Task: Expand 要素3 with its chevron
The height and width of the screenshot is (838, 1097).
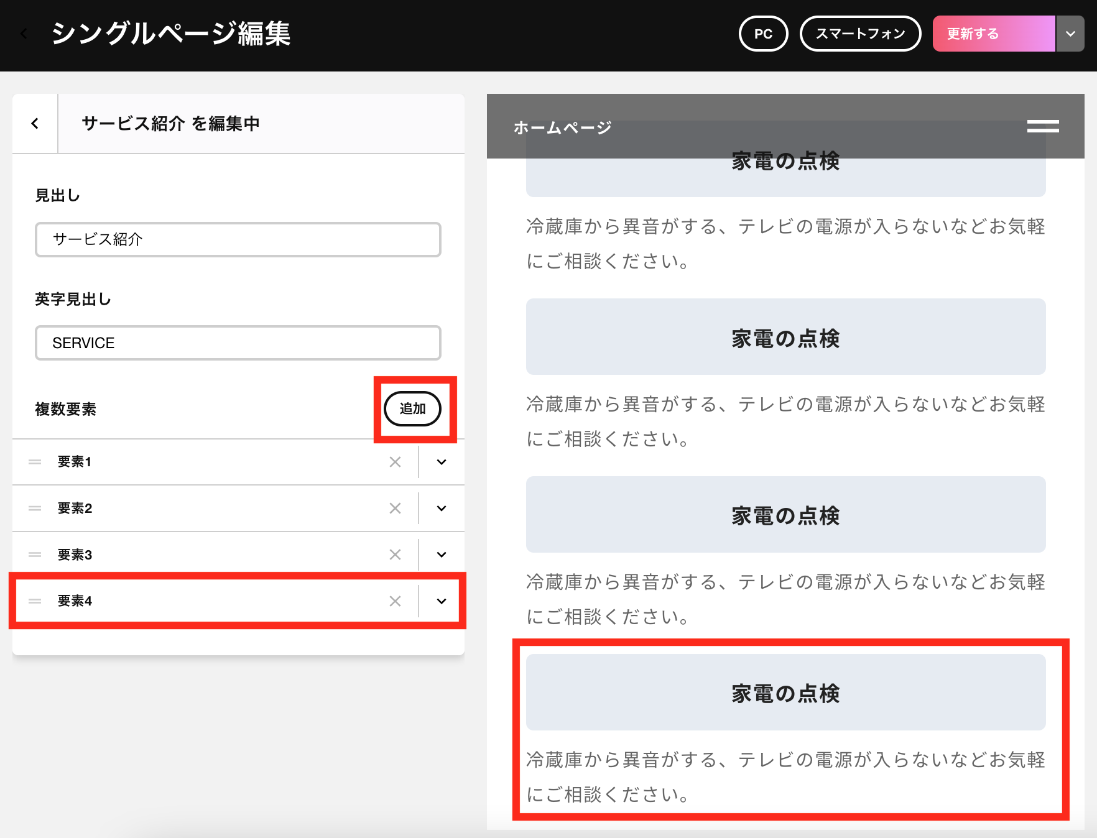Action: [x=442, y=555]
